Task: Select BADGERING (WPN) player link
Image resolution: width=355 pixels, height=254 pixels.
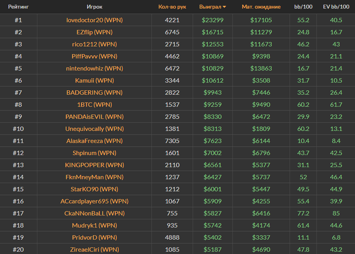Action: click(x=94, y=93)
